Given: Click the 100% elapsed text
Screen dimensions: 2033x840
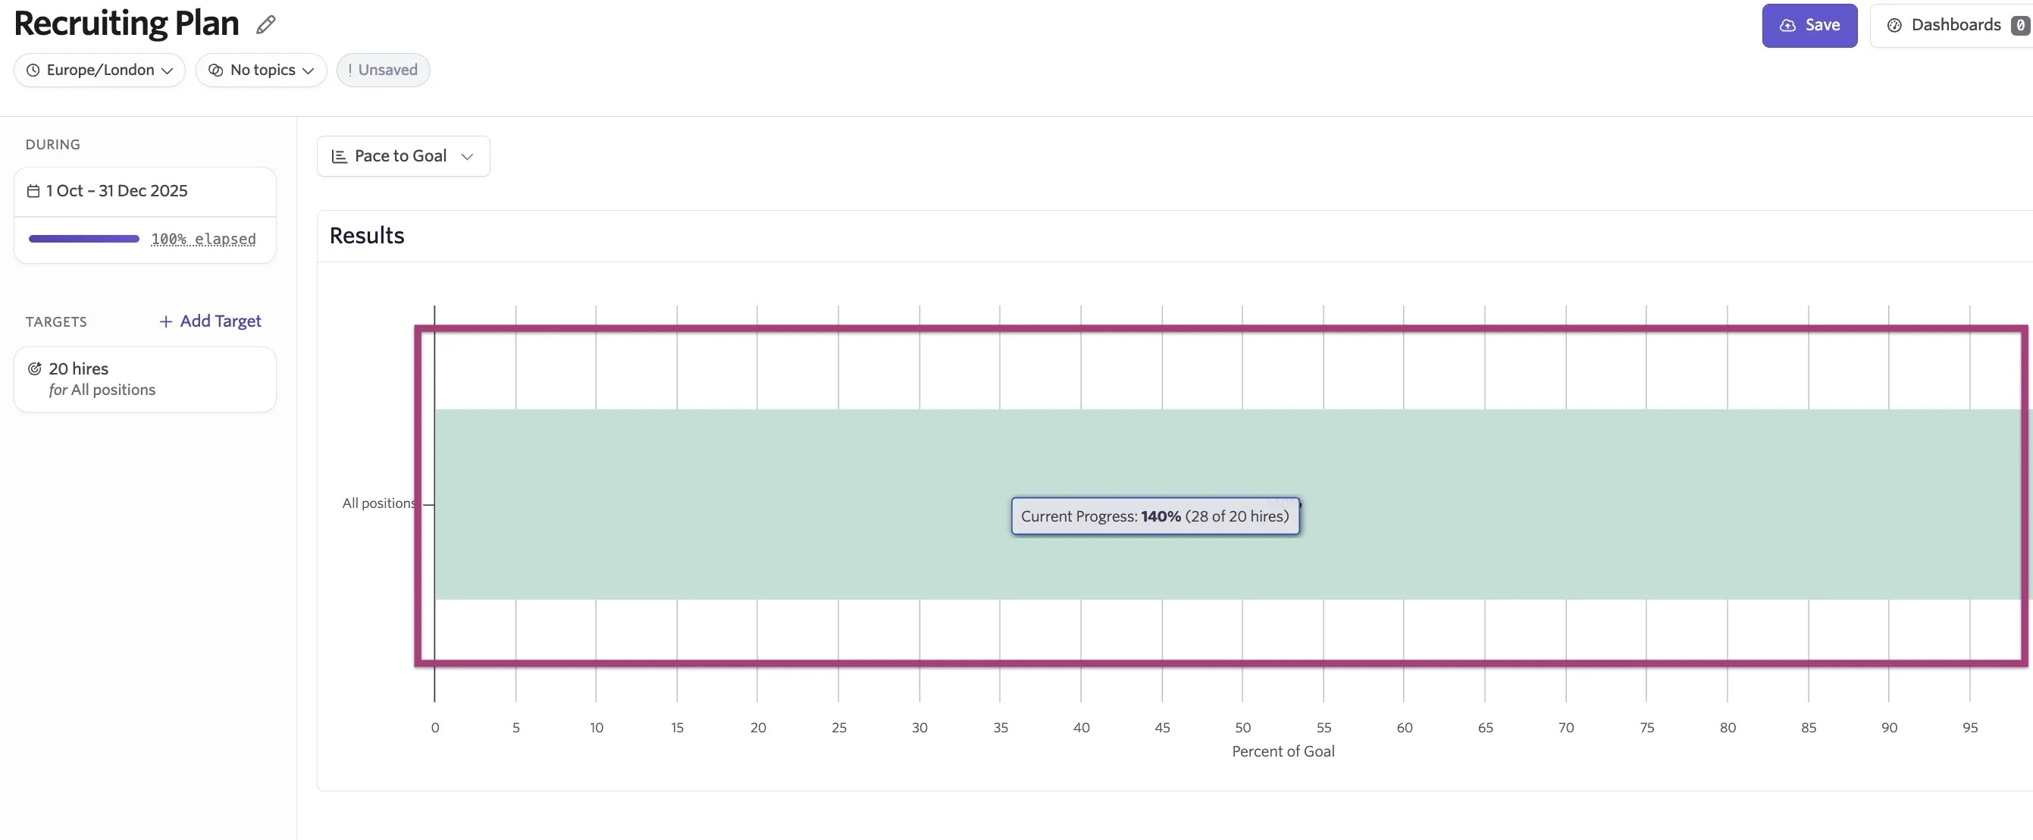Looking at the screenshot, I should point(204,238).
